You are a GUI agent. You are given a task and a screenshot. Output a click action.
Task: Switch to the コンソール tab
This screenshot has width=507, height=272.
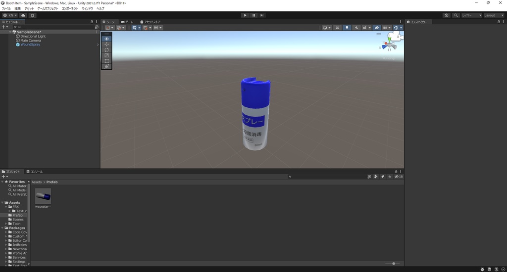coord(35,172)
